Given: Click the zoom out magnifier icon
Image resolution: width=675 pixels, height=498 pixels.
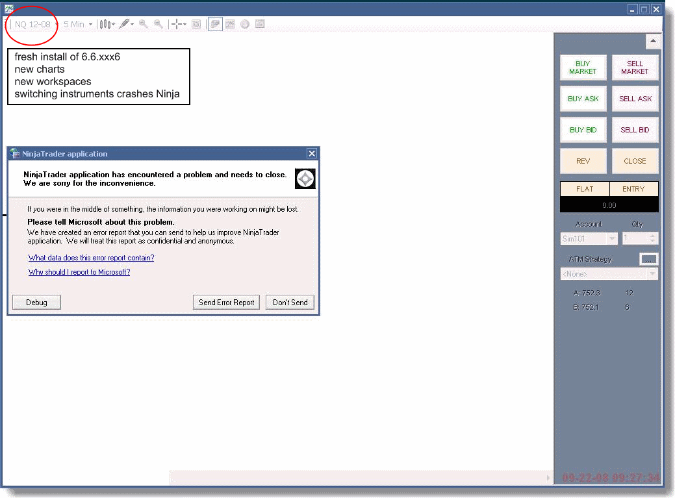Looking at the screenshot, I should 159,24.
